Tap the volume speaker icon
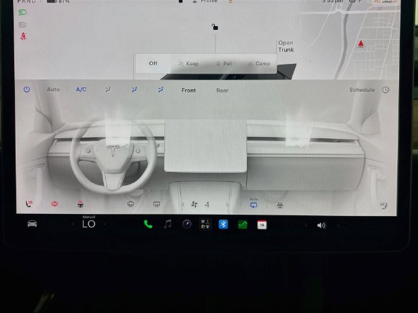The height and width of the screenshot is (313, 418). (x=321, y=226)
